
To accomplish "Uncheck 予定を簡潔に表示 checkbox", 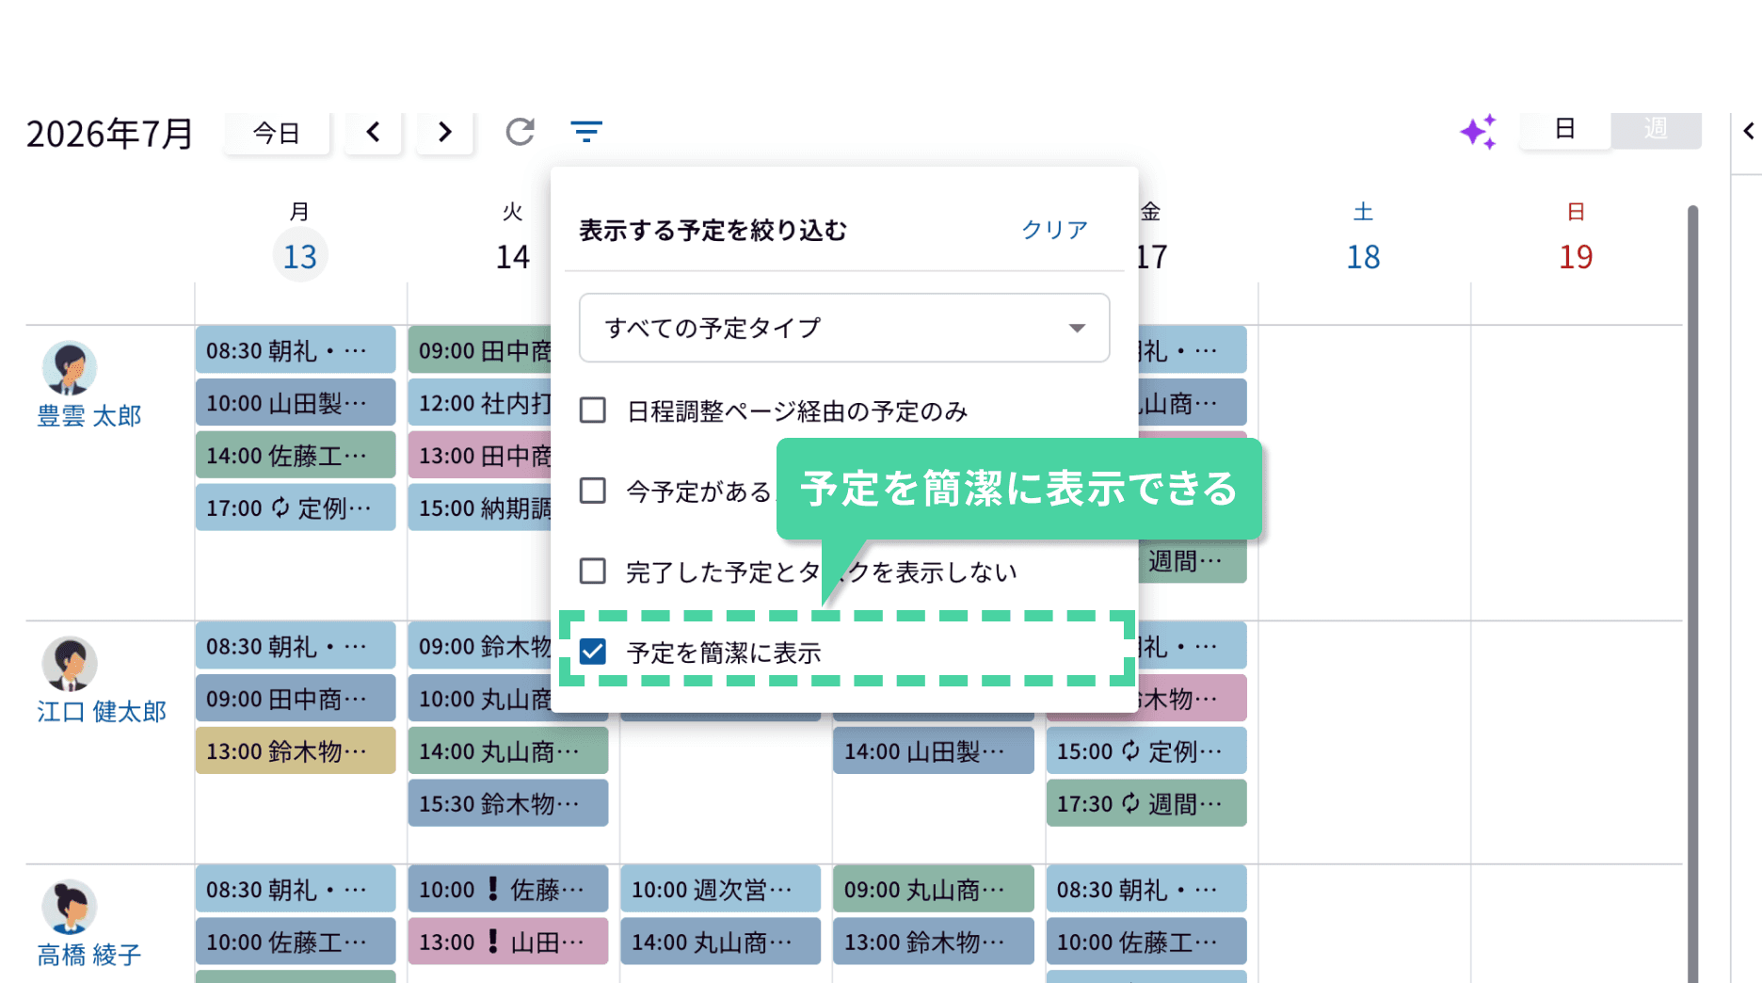I will (x=593, y=652).
